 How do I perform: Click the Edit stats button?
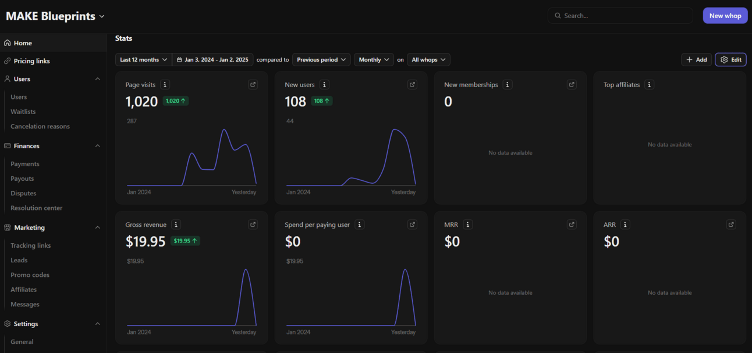(x=730, y=60)
